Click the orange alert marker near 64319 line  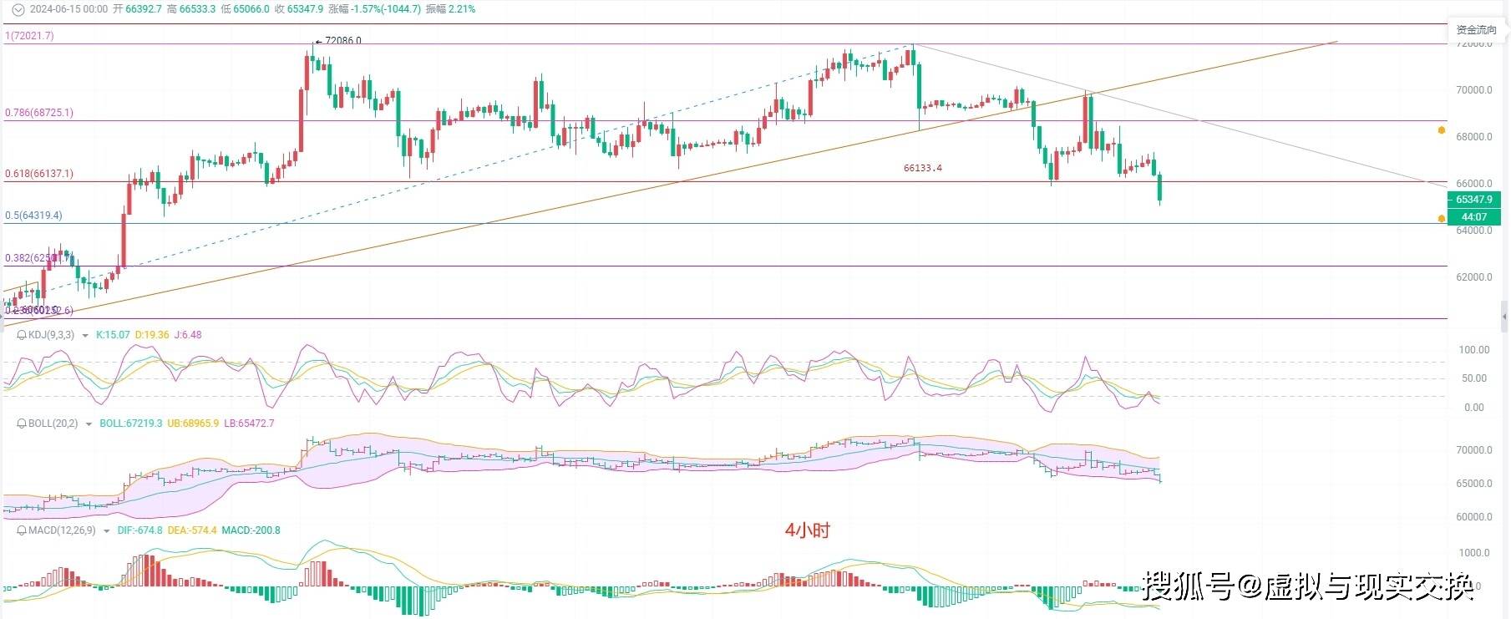(x=1441, y=219)
